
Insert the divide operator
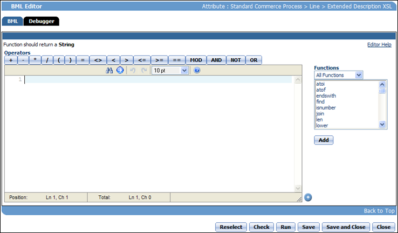(47, 60)
